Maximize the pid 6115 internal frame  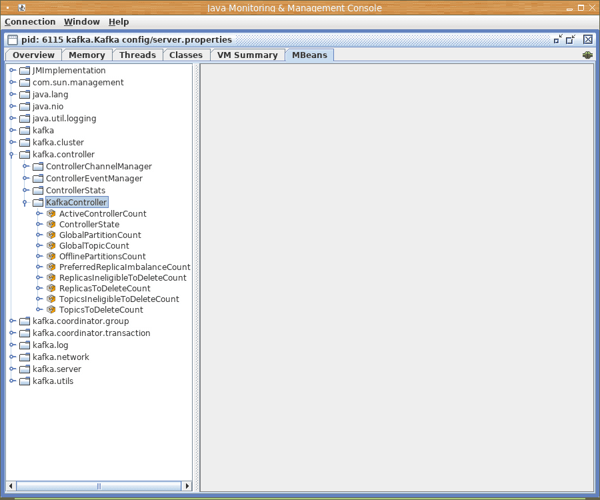tap(571, 39)
